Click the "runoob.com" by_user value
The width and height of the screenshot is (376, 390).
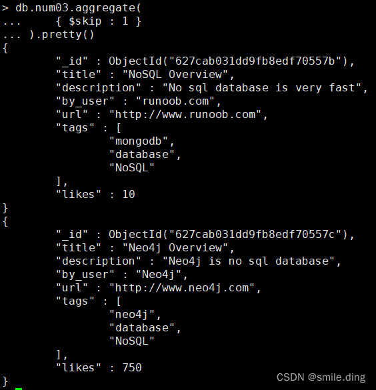[175, 101]
